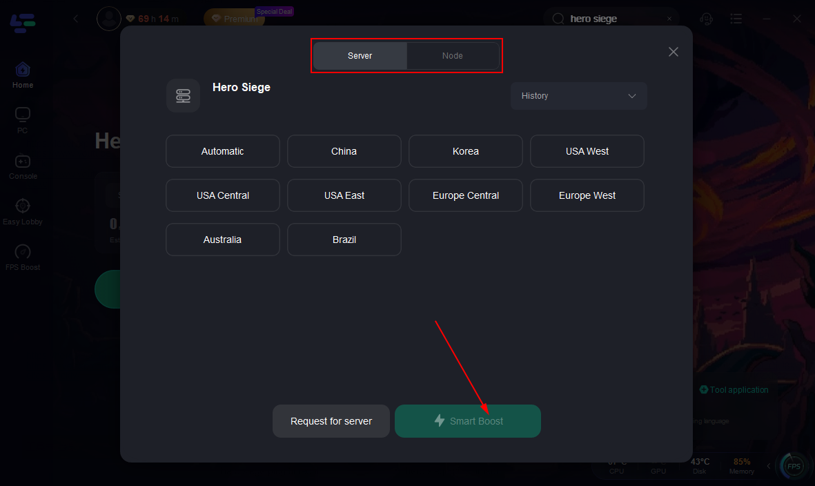Switch to the Node tab
Image resolution: width=815 pixels, height=486 pixels.
click(452, 56)
